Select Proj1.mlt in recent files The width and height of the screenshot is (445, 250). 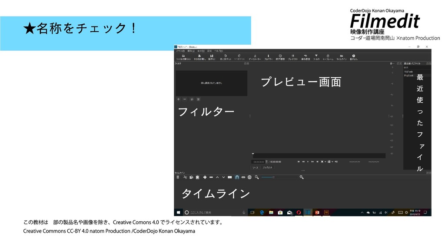409,76
